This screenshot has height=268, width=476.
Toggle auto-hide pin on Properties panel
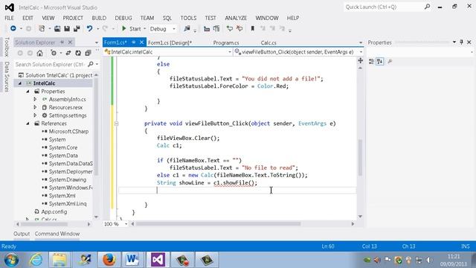461,42
